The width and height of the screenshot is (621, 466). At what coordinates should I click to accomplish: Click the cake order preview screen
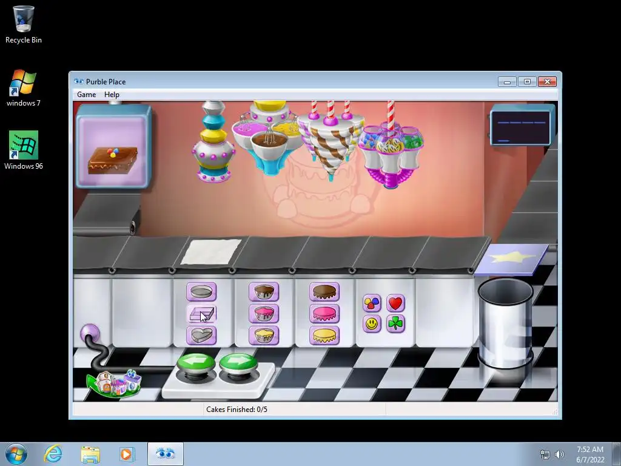(x=113, y=146)
